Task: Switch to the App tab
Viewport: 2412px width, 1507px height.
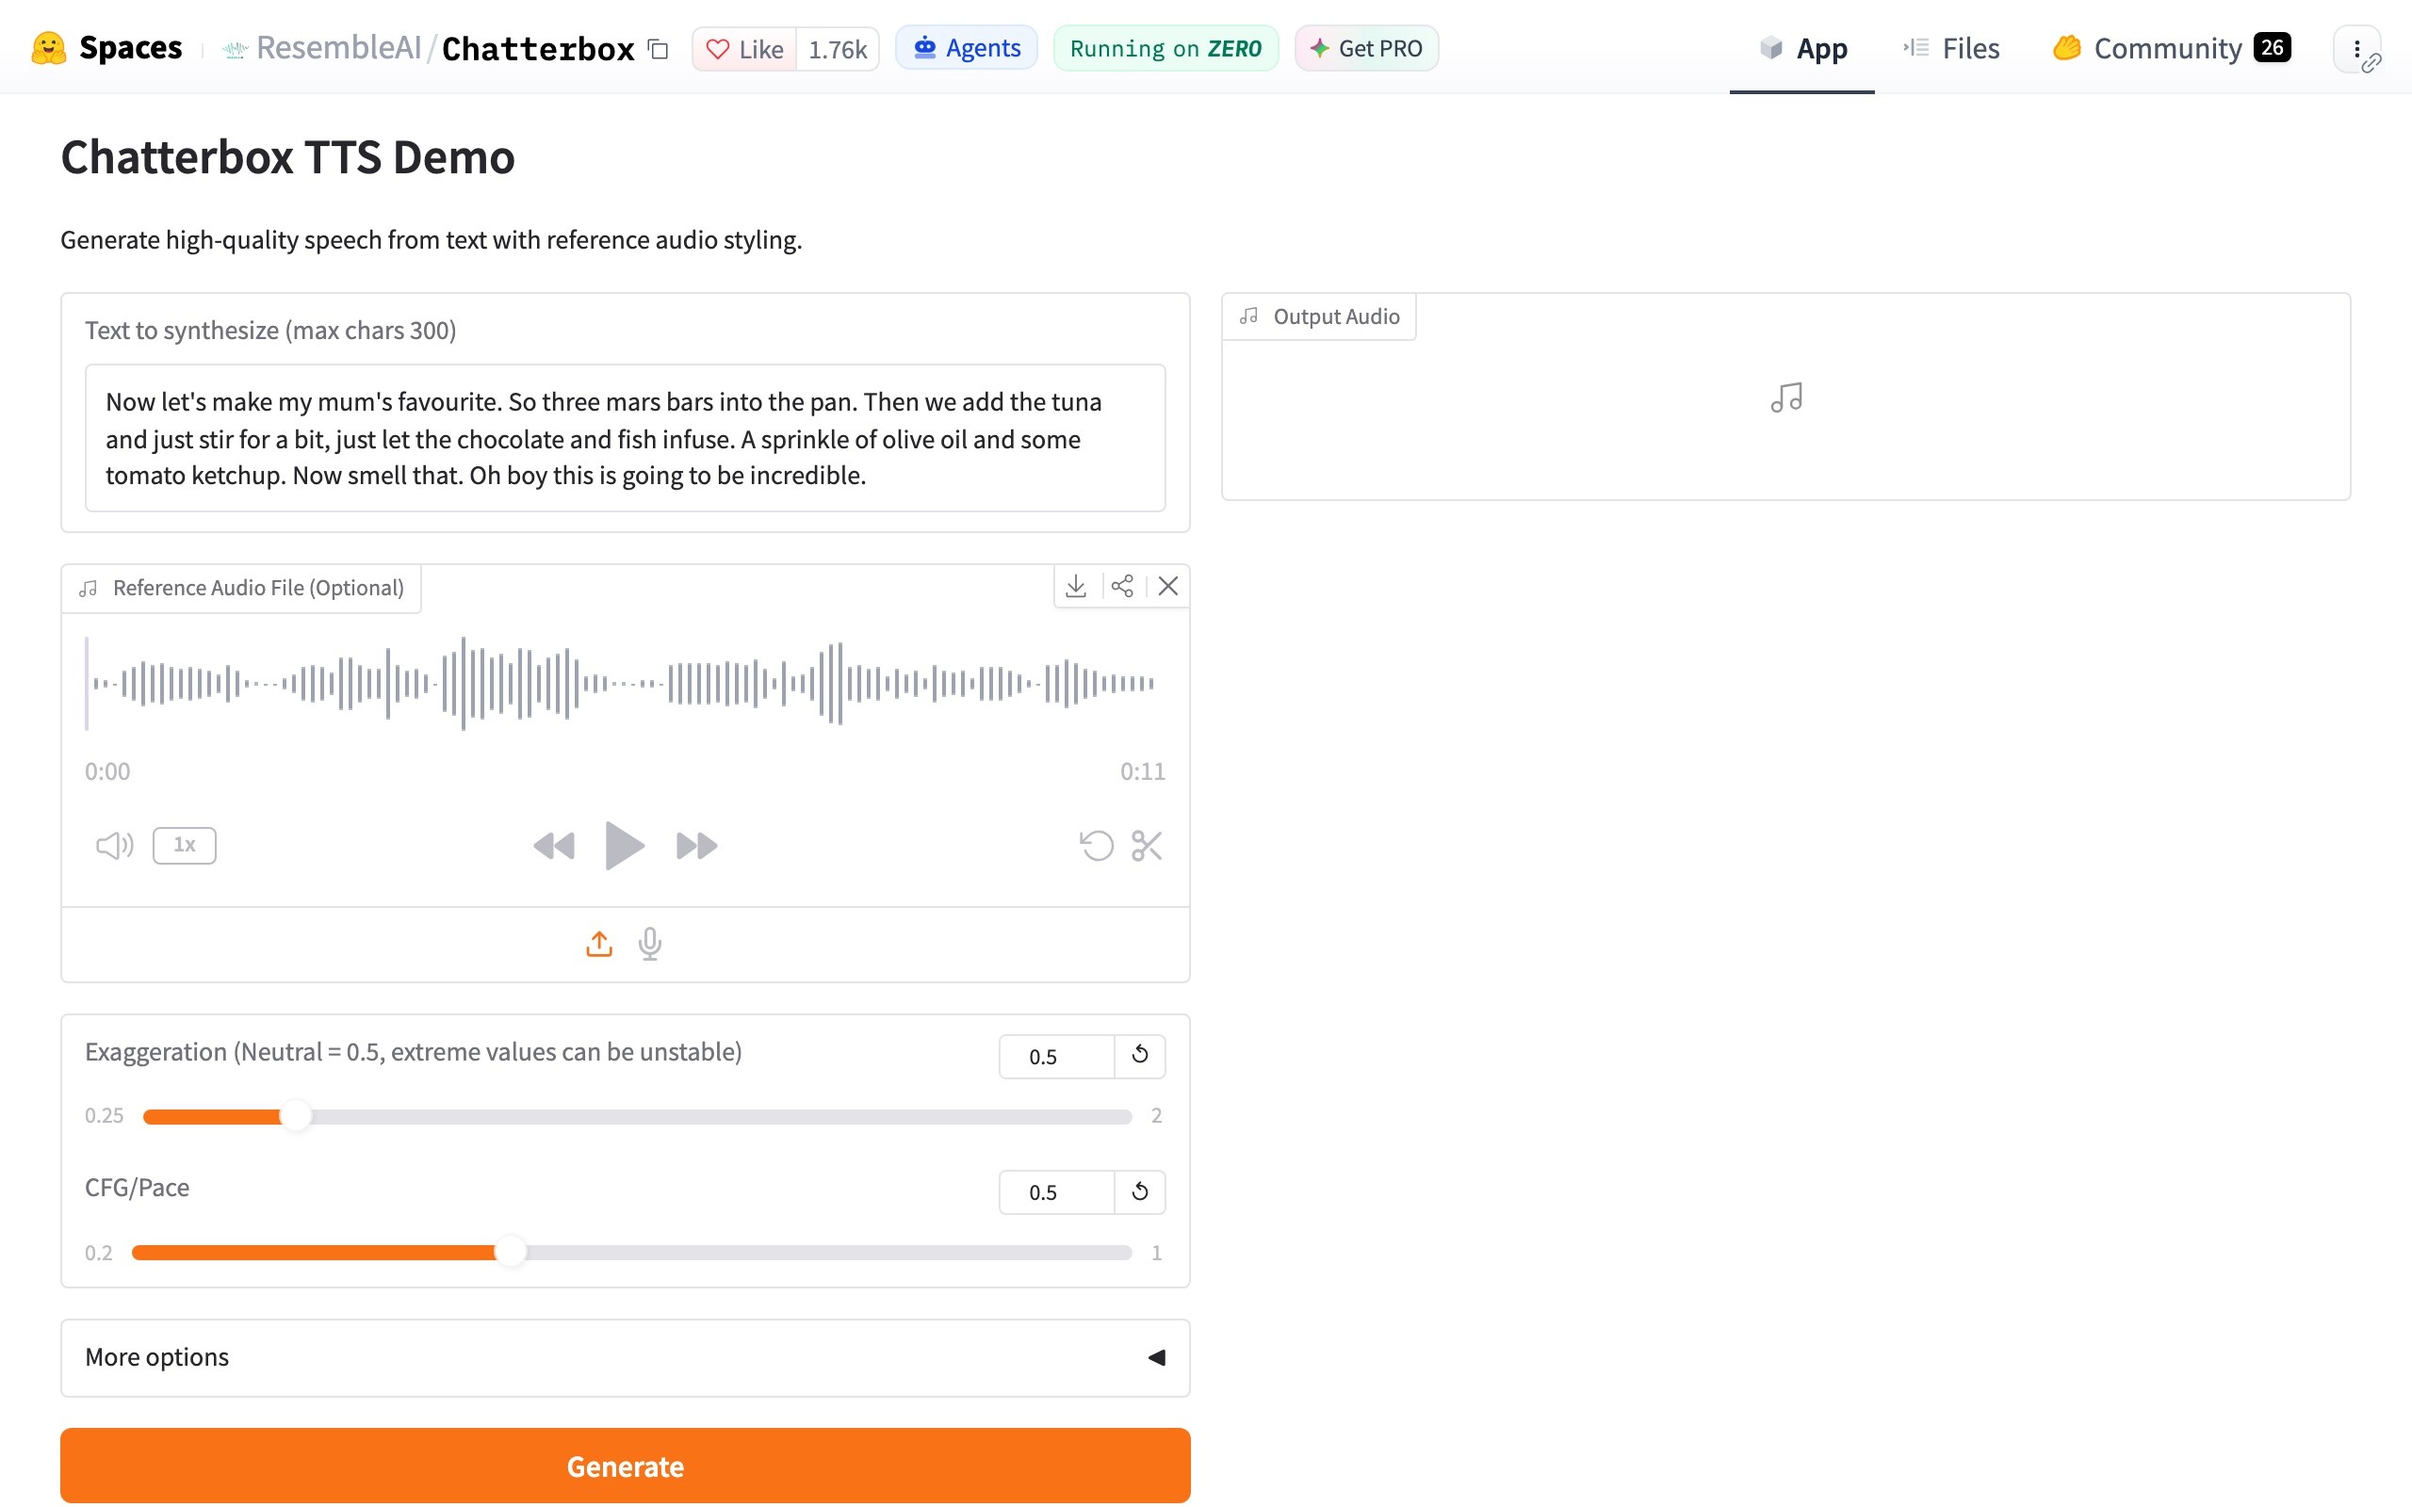Action: [x=1802, y=49]
